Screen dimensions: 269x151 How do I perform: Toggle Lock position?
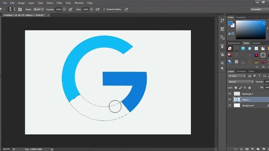(x=245, y=88)
